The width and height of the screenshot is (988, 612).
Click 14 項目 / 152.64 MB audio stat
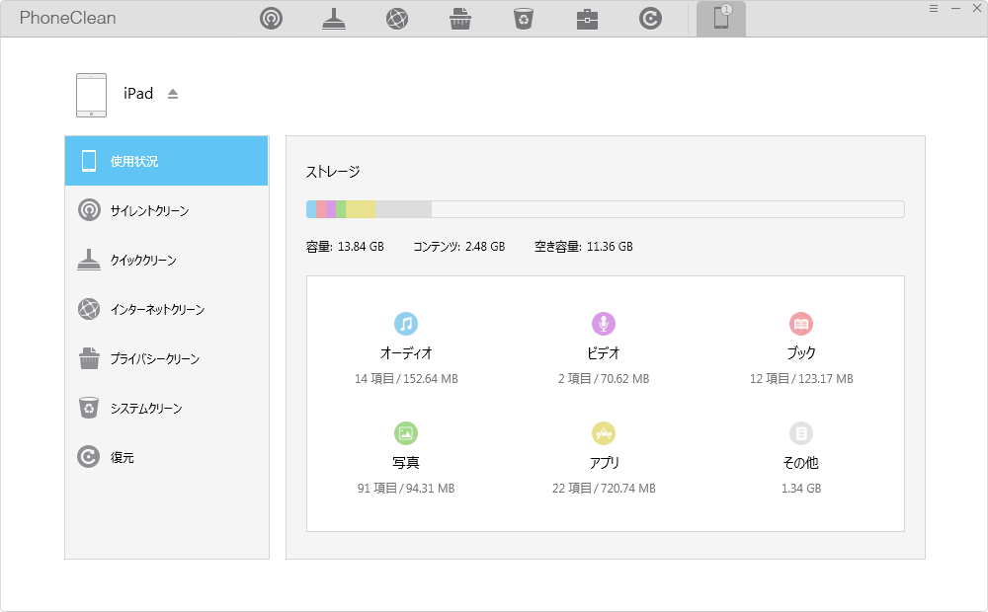point(406,379)
